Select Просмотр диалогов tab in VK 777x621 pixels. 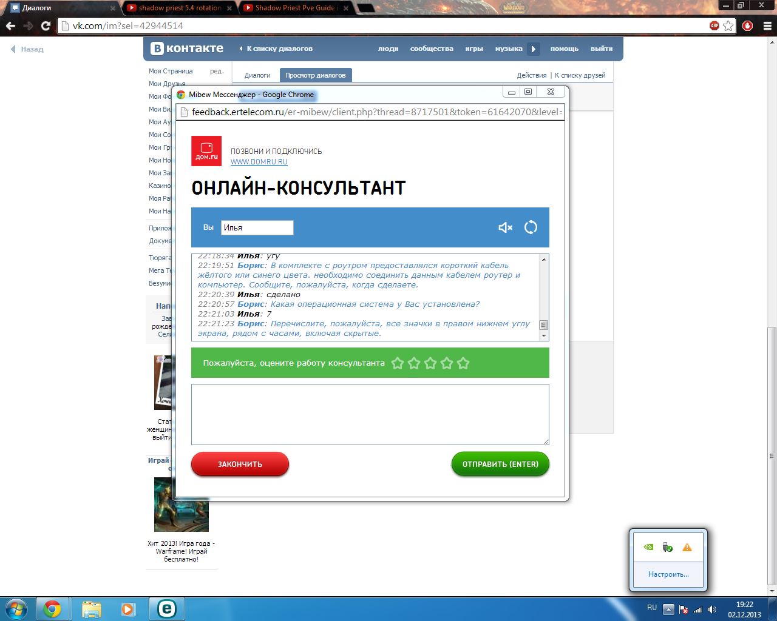316,75
